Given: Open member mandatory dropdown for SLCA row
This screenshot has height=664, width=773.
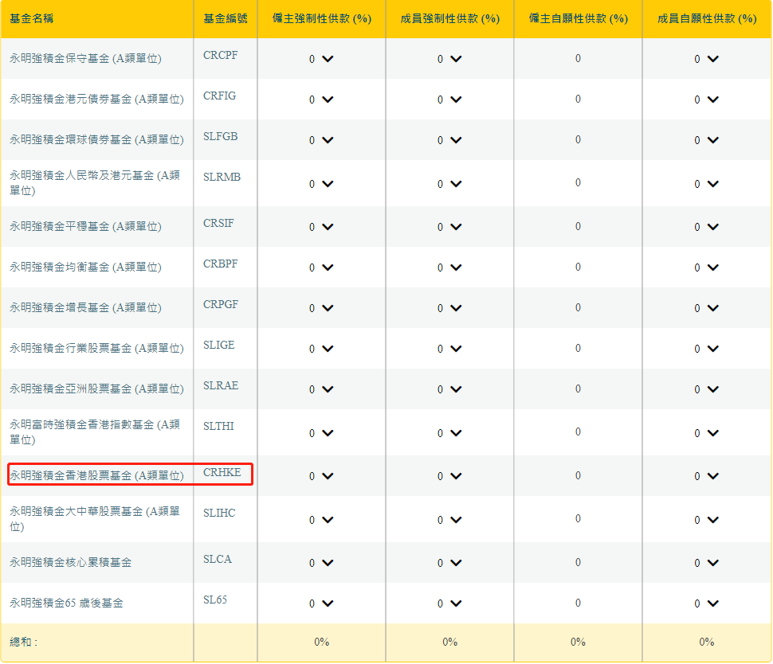Looking at the screenshot, I should click(x=449, y=563).
